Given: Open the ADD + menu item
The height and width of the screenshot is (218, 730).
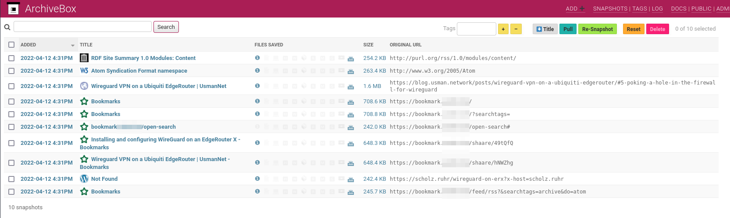Looking at the screenshot, I should click(575, 8).
